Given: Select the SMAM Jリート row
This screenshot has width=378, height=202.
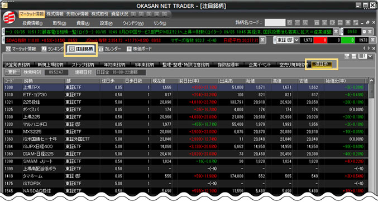Looking at the screenshot, I should pyautogui.click(x=186, y=161).
